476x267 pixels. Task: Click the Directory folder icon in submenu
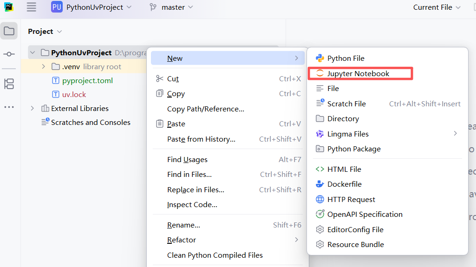[x=320, y=118]
